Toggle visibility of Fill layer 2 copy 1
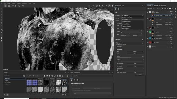The width and height of the screenshot is (177, 99). (148, 38)
